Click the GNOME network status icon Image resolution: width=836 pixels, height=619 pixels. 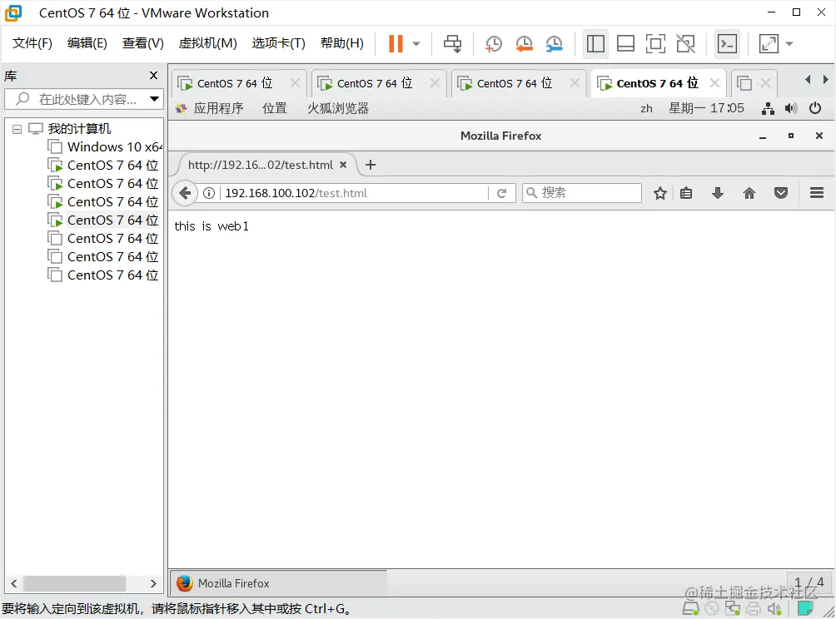[768, 109]
